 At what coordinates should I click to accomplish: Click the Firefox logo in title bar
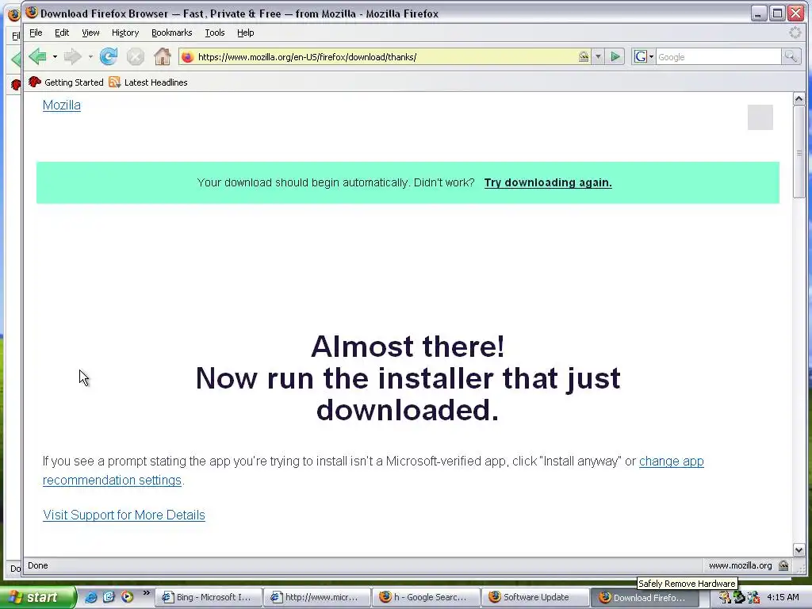pos(32,13)
